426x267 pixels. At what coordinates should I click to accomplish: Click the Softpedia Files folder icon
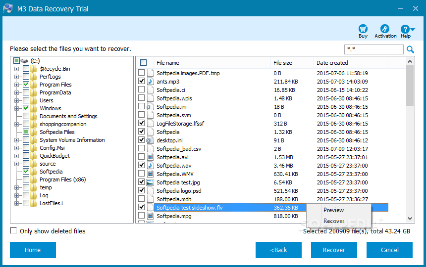[34, 132]
